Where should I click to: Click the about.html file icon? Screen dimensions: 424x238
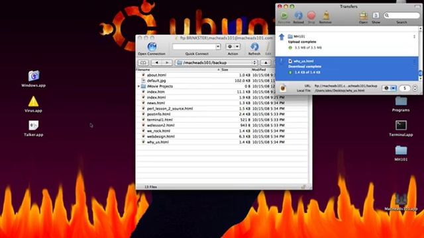(x=143, y=75)
